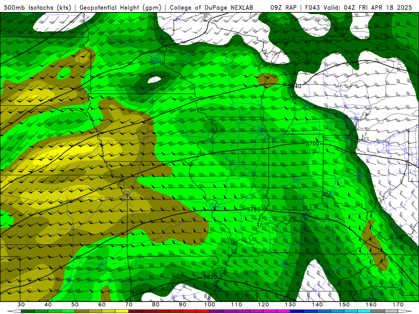Image resolution: width=419 pixels, height=314 pixels.
Task: Click the 80 knot legend label
Action: tap(156, 305)
